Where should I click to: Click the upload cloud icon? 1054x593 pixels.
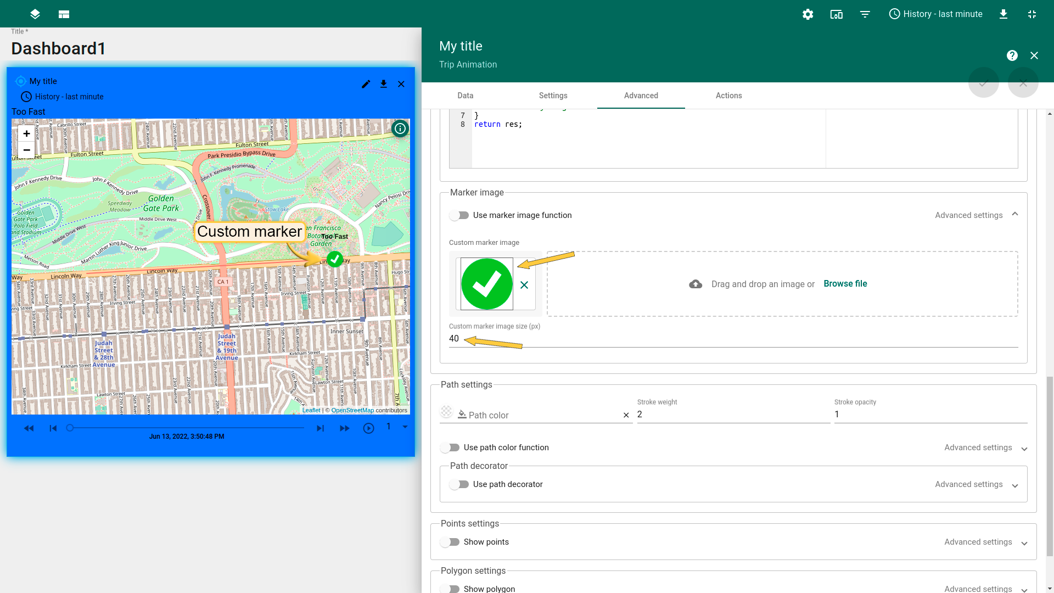click(696, 284)
